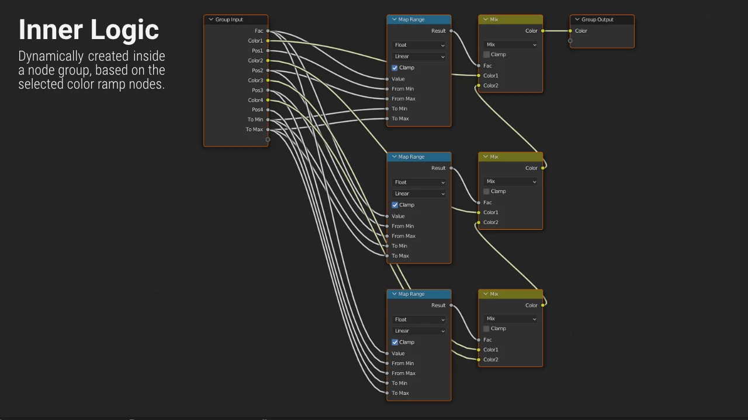
Task: Open the Linear interpolation dropdown on middle Map Range
Action: coord(419,194)
